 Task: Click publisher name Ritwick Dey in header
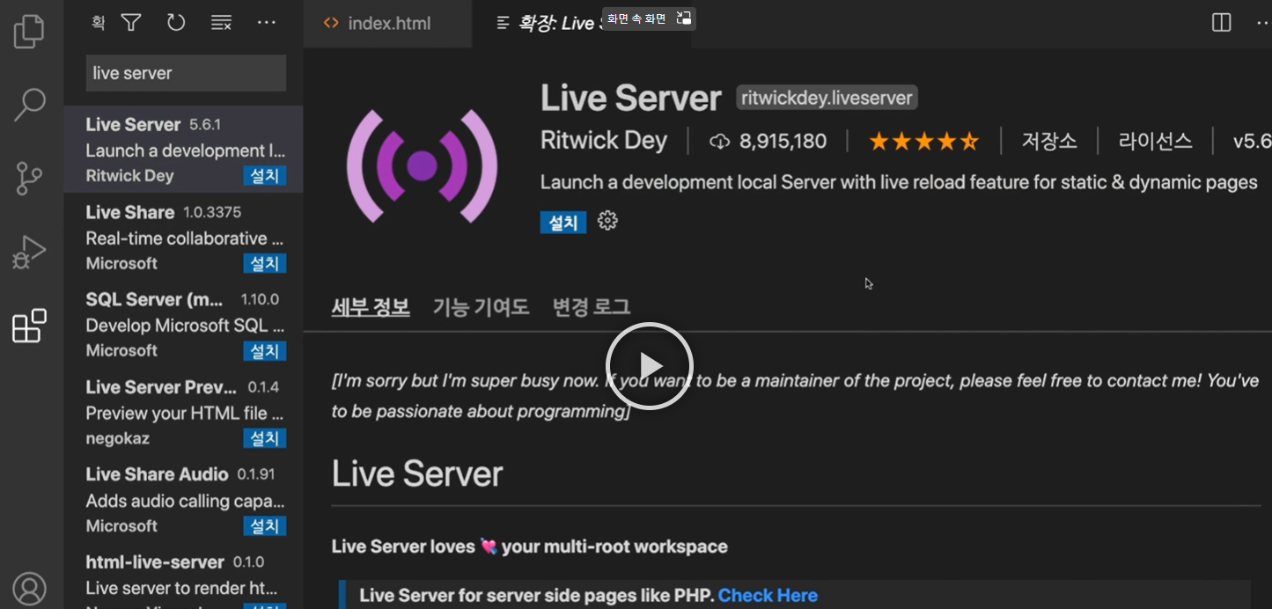pyautogui.click(x=604, y=141)
